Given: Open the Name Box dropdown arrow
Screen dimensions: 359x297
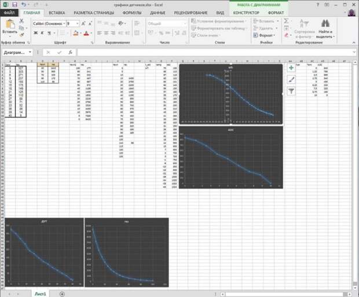Looking at the screenshot, I should (30, 52).
